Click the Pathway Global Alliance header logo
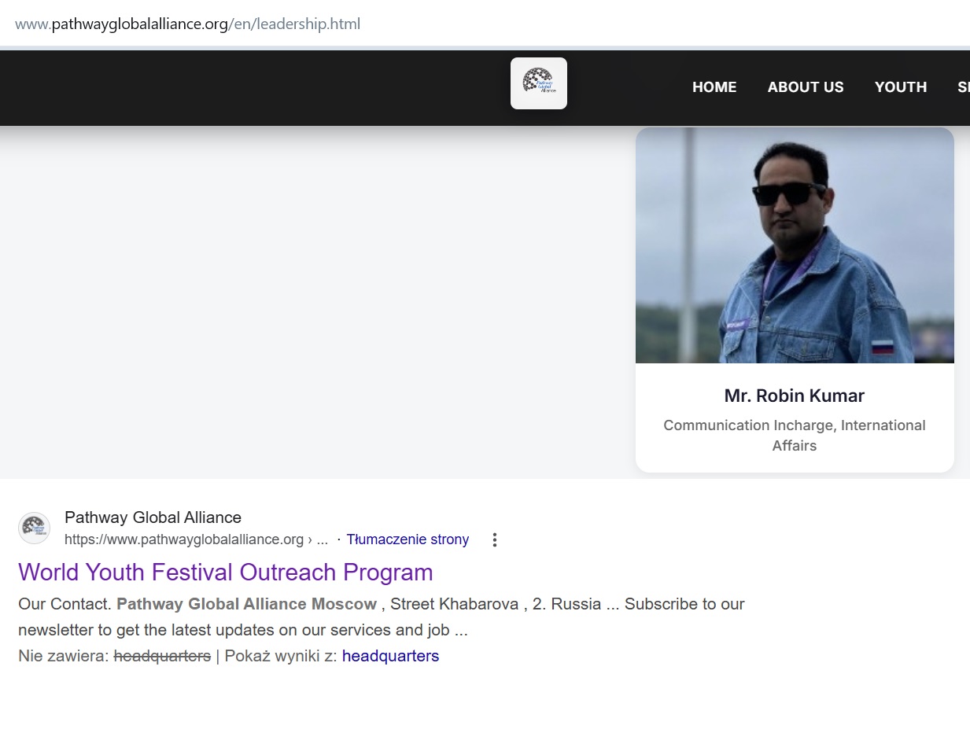Screen dimensions: 970x729 point(538,83)
